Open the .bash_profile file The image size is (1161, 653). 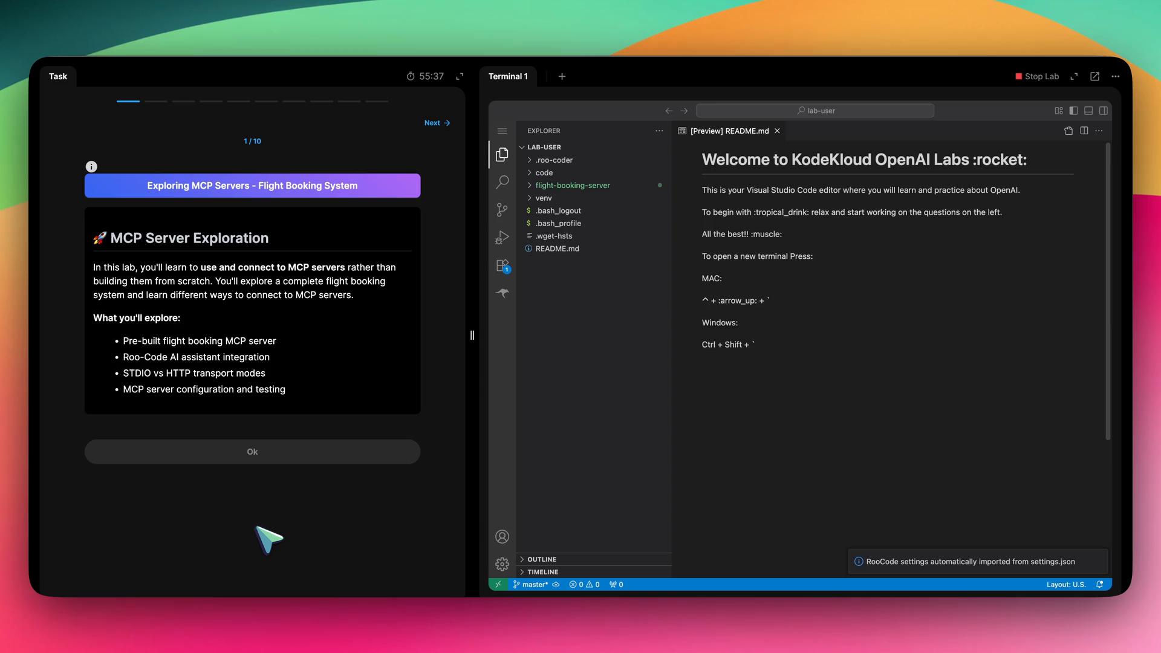[x=594, y=224]
